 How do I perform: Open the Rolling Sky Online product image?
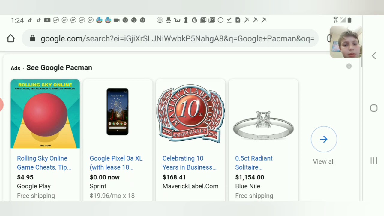(45, 114)
